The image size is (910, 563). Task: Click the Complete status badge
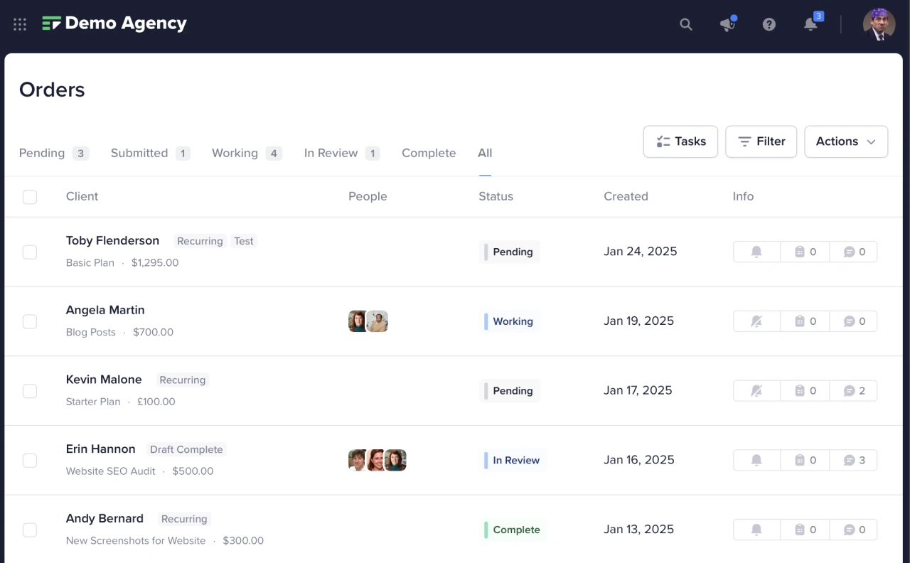pos(513,530)
